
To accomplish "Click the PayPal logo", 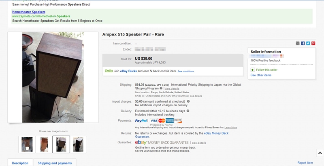I will point(141,121).
